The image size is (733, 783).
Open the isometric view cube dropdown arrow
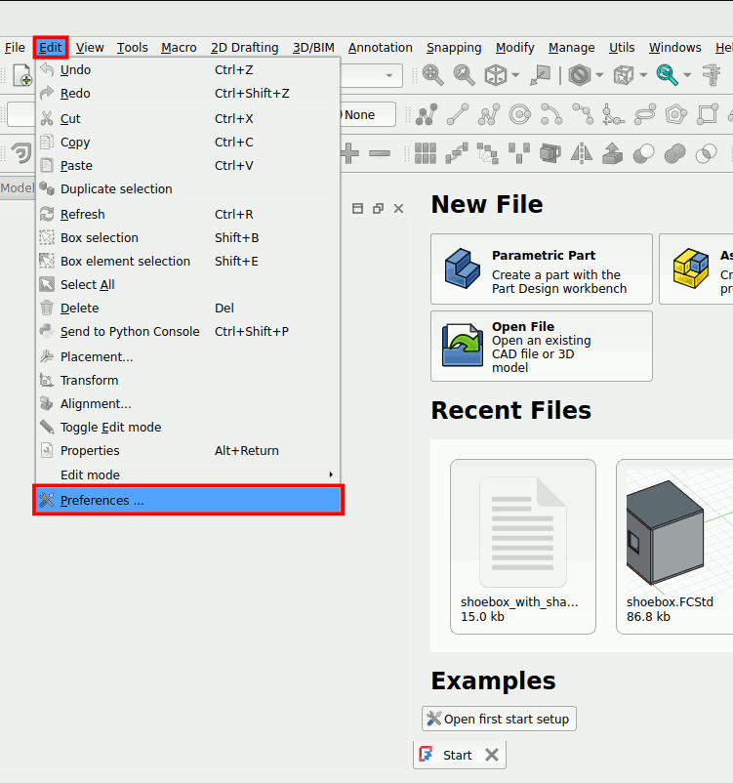(x=517, y=75)
